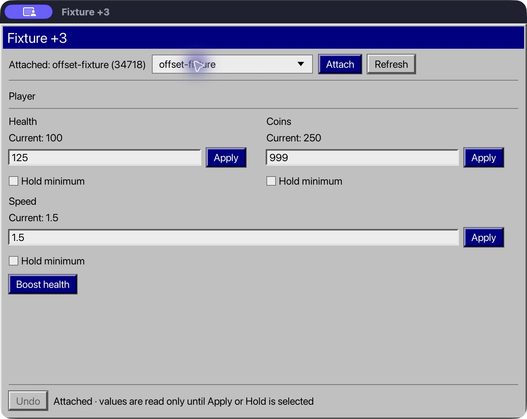Image resolution: width=527 pixels, height=419 pixels.
Task: Click the 'Attached: offset-fixture (34718)' label
Action: (x=77, y=64)
